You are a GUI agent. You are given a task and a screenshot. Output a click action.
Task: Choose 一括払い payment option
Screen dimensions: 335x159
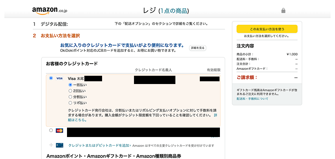point(70,85)
